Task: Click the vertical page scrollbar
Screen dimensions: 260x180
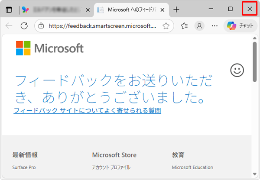Action: pyautogui.click(x=254, y=61)
